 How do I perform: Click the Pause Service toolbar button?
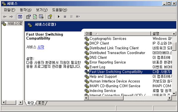click(71, 17)
